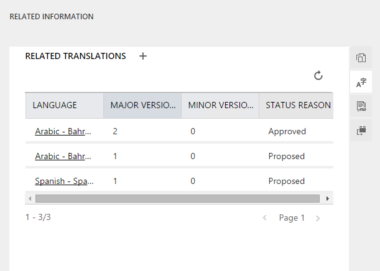Click the horizontal scrollbar left arrow
The height and width of the screenshot is (271, 380).
tap(30, 198)
